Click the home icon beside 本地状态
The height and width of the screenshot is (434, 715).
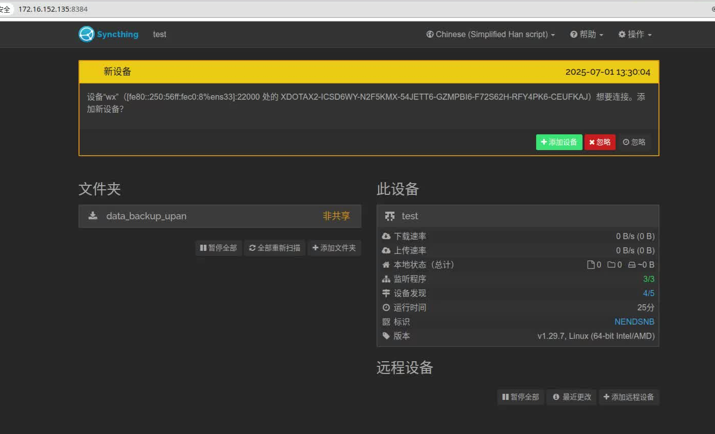(386, 265)
